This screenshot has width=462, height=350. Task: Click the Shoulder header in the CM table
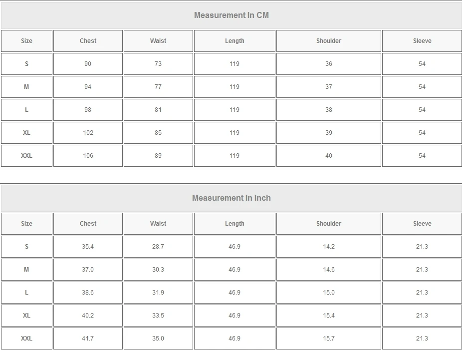point(329,41)
